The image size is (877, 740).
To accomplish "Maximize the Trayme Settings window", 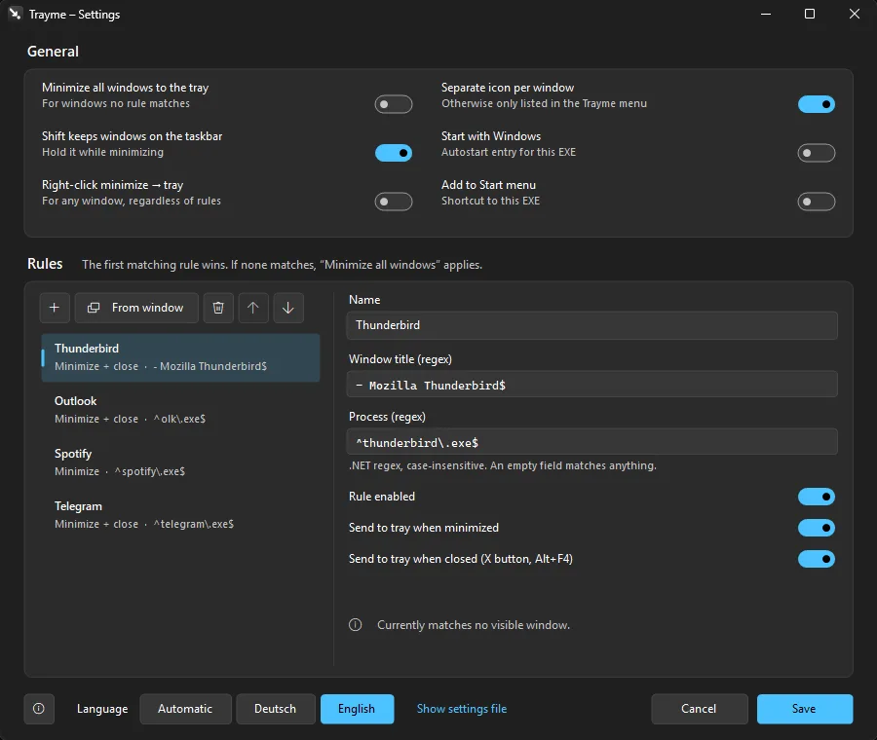I will click(810, 14).
